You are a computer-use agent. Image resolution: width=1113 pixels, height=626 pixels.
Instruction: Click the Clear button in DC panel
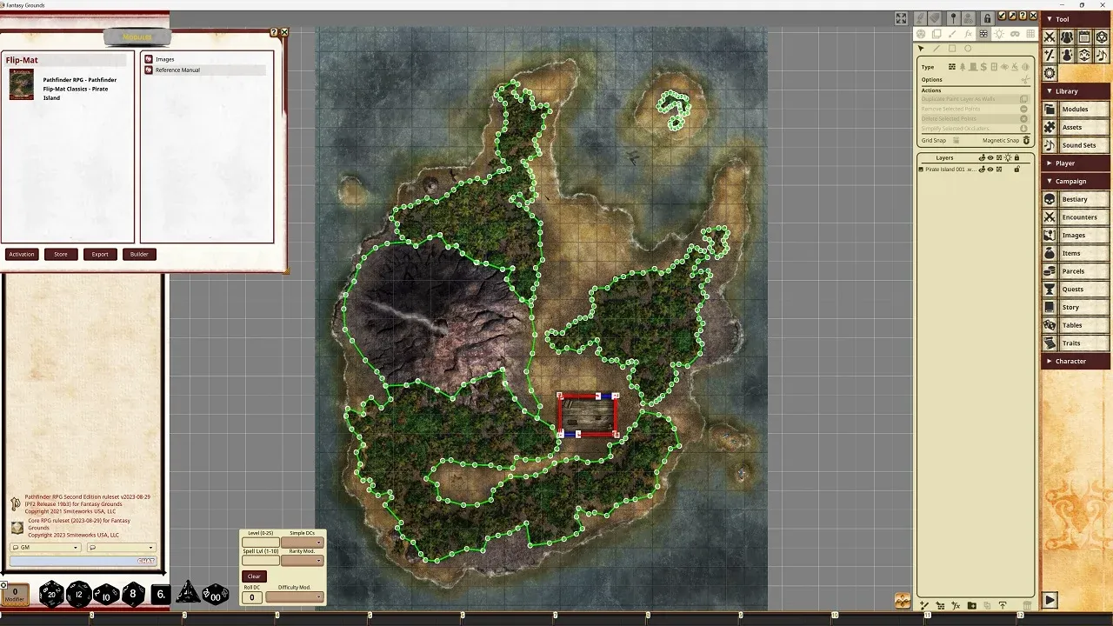(x=254, y=576)
